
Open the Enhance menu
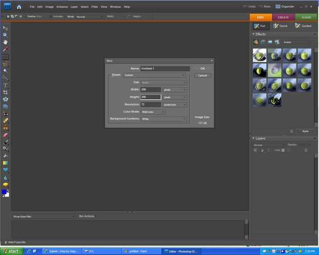coord(62,7)
